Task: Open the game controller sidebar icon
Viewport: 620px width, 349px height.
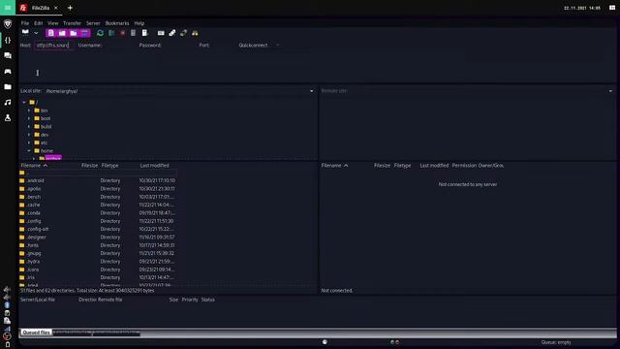Action: (x=8, y=71)
